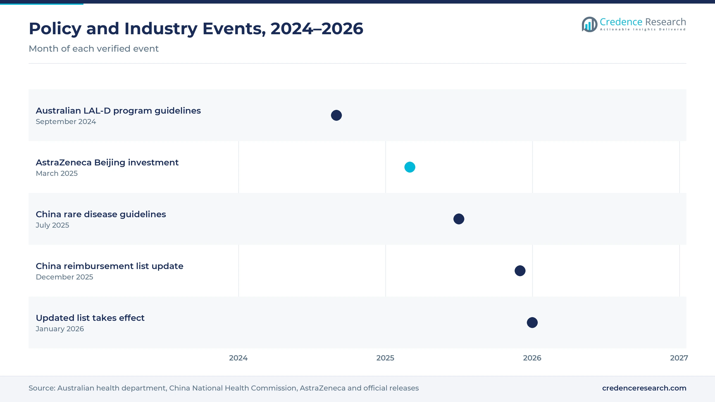Click the 2026 axis label
The image size is (715, 402).
[x=532, y=358]
